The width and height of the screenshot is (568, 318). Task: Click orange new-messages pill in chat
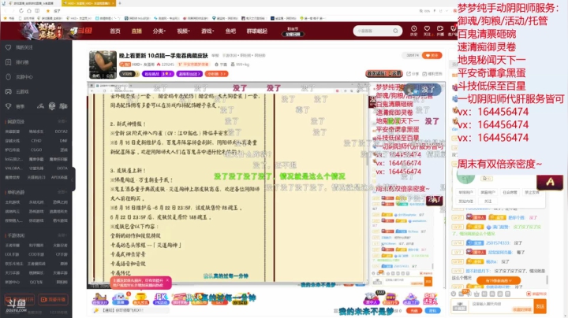point(499,280)
